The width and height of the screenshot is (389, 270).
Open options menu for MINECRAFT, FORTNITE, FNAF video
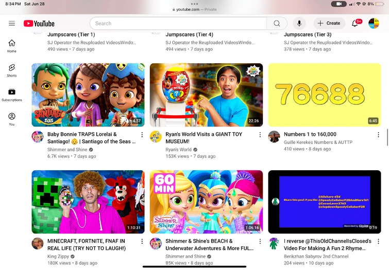click(x=142, y=241)
